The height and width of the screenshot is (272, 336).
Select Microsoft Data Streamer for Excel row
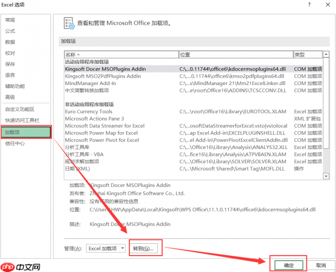(193, 126)
